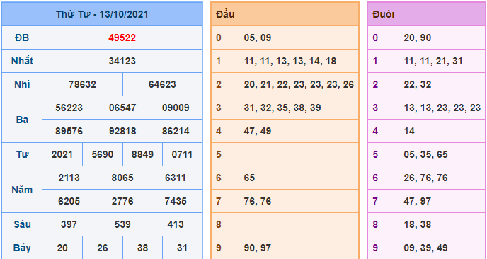Click the Năm prize number 7435
Viewport: 487px width, 259px height.
tap(176, 201)
